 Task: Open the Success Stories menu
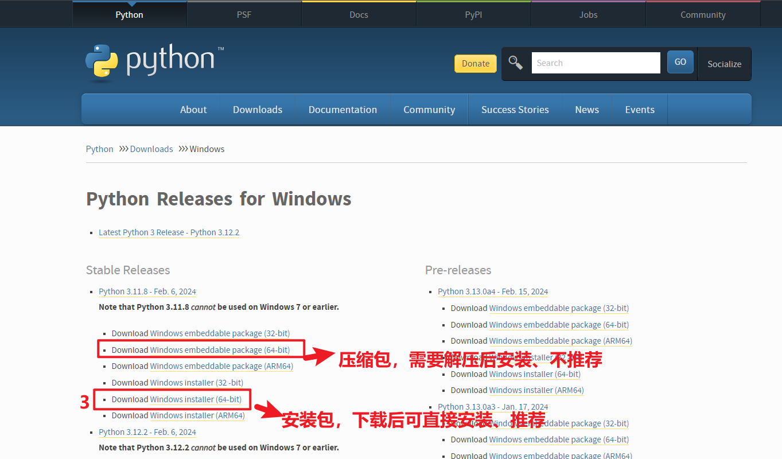(x=515, y=110)
